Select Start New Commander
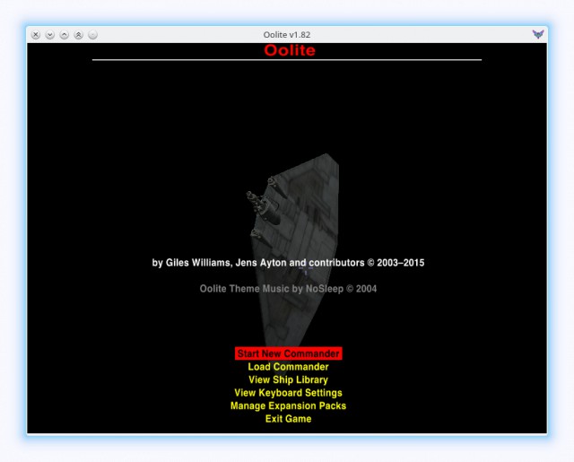Image resolution: width=574 pixels, height=462 pixels. click(x=289, y=353)
